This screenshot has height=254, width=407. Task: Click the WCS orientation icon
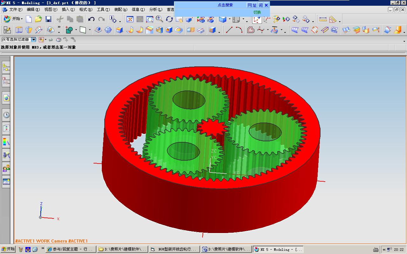(257, 19)
